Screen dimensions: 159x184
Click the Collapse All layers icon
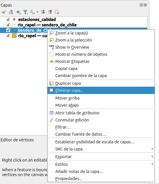point(50,12)
